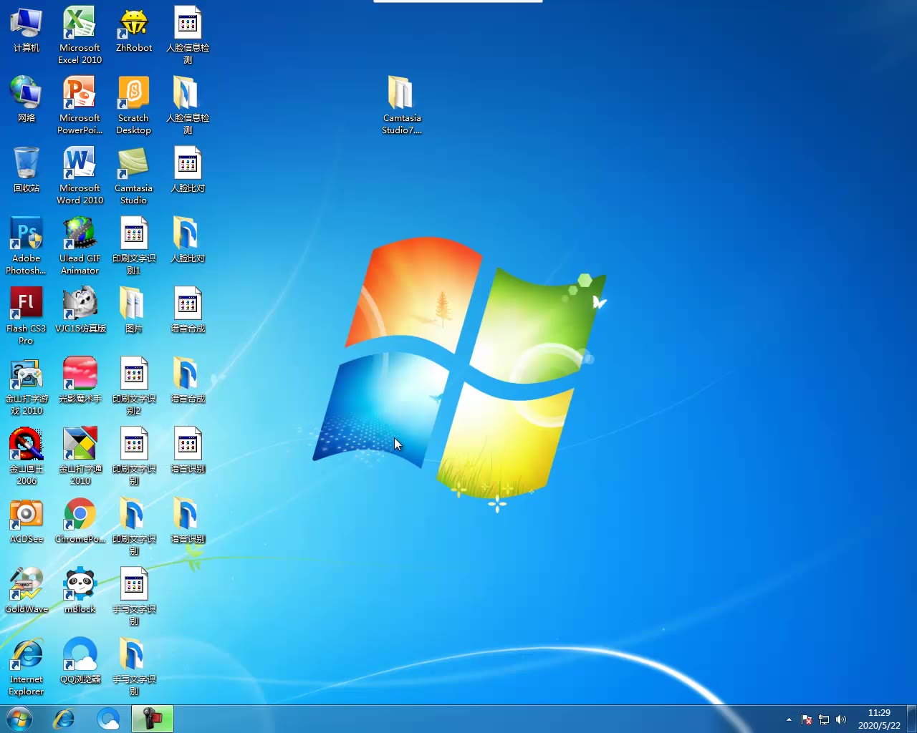Select the ChromePortable desktop shortcut
This screenshot has height=733, width=917.
tap(80, 520)
